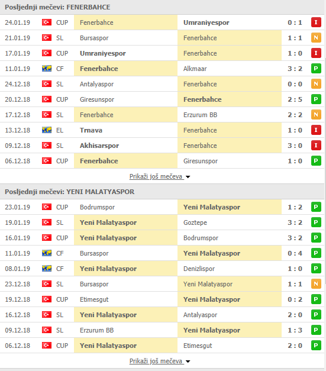The width and height of the screenshot is (326, 371).
Task: Select team name 'Denizlispor'
Action: coord(199,269)
